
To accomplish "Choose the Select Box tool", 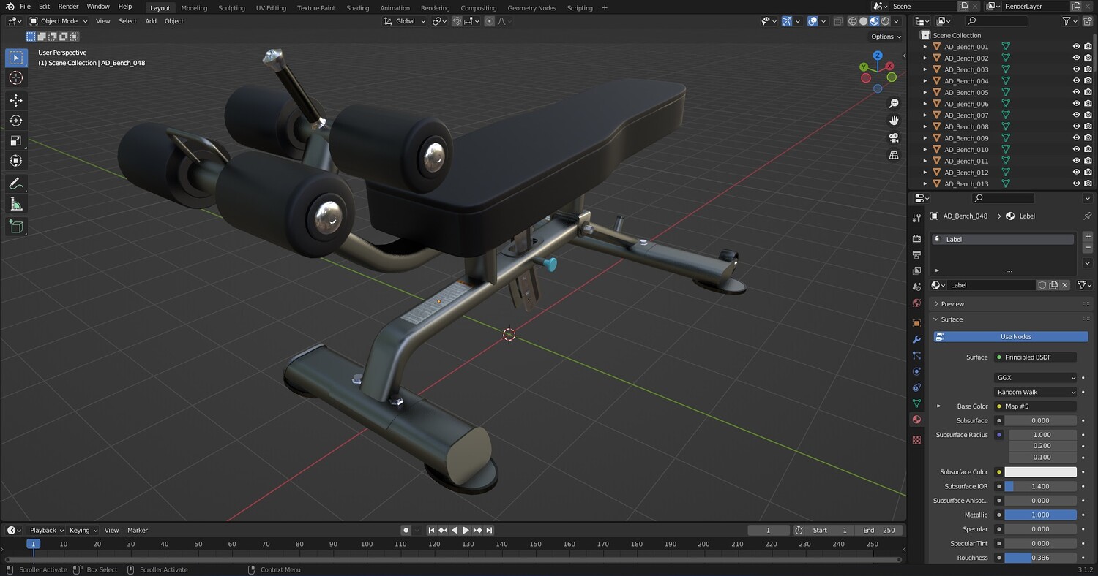I will 16,58.
